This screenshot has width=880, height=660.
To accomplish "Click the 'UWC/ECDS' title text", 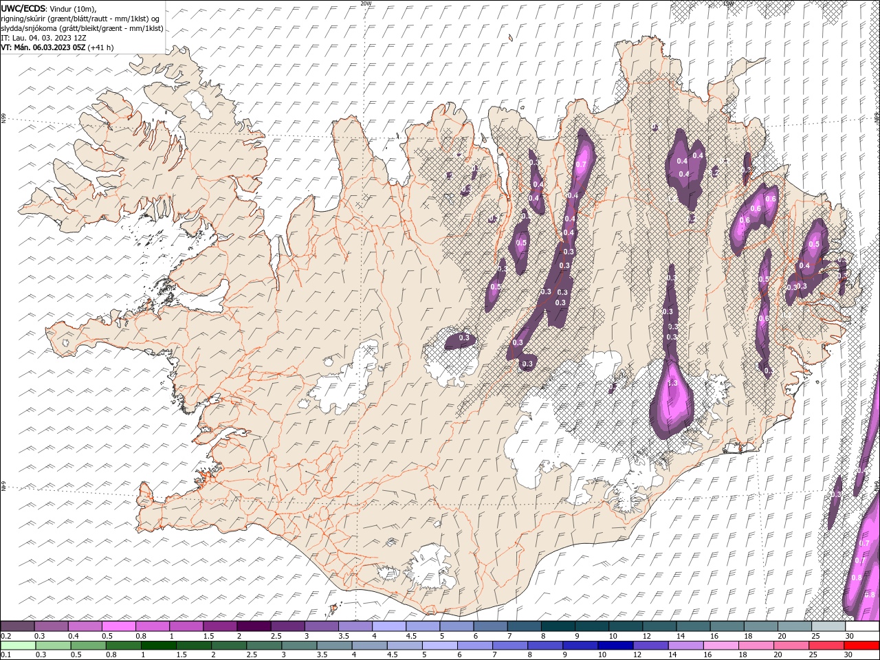I will (x=23, y=8).
